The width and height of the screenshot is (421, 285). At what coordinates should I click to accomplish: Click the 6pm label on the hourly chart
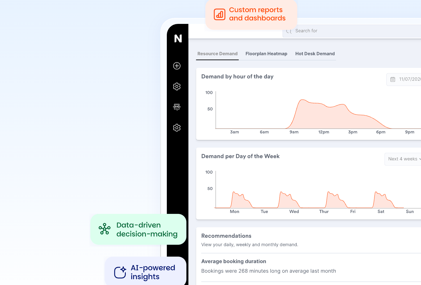(x=381, y=132)
